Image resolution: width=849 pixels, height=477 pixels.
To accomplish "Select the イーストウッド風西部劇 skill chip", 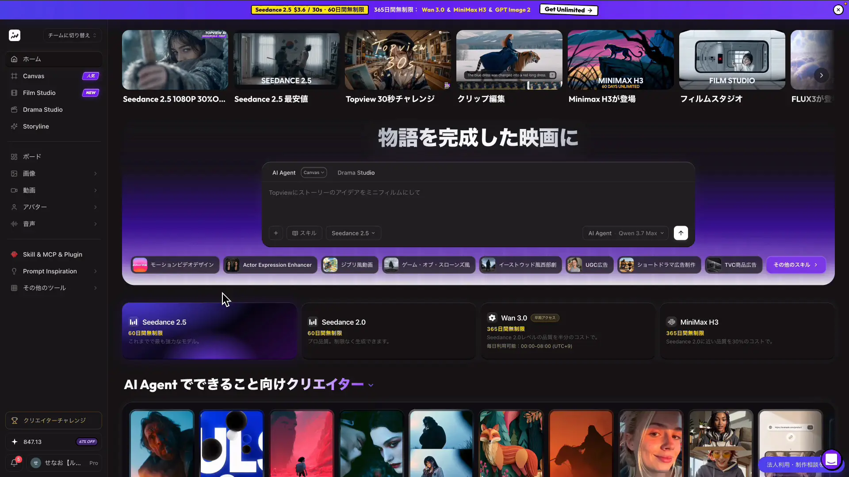I will point(520,265).
